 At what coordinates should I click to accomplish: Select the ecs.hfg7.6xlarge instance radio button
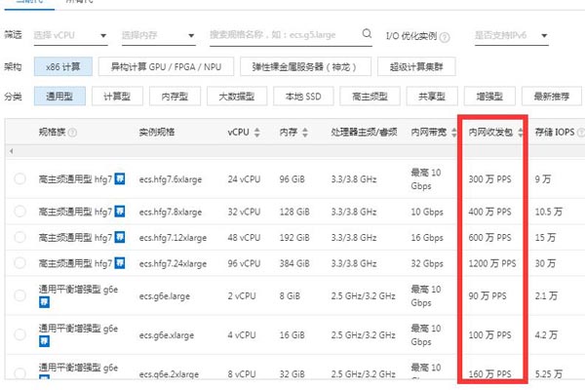[x=19, y=179]
